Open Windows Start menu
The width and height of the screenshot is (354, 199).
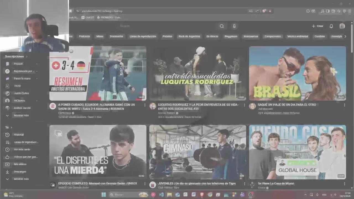(104, 195)
